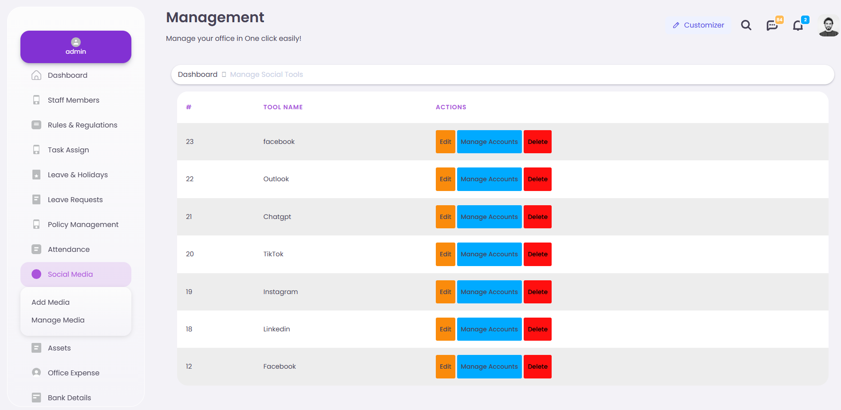Click the Leave Requests sidebar icon
This screenshot has width=841, height=410.
coord(36,199)
